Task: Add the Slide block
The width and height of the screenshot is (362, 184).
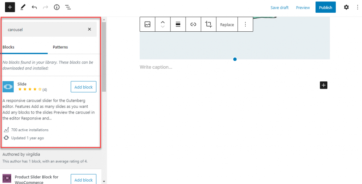Action: click(83, 87)
